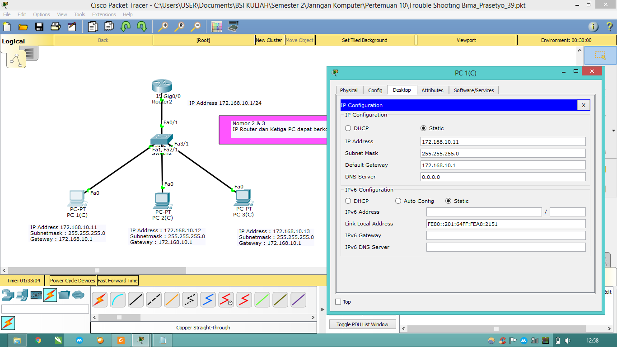Click the DNS Server input field
The width and height of the screenshot is (617, 347).
click(503, 177)
